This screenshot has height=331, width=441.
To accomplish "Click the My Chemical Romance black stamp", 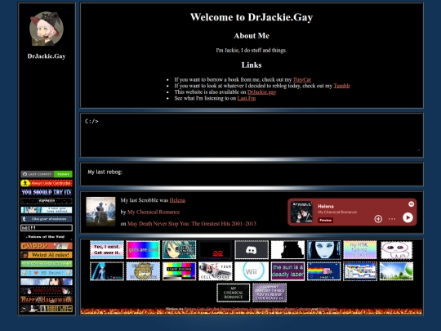I will (234, 293).
